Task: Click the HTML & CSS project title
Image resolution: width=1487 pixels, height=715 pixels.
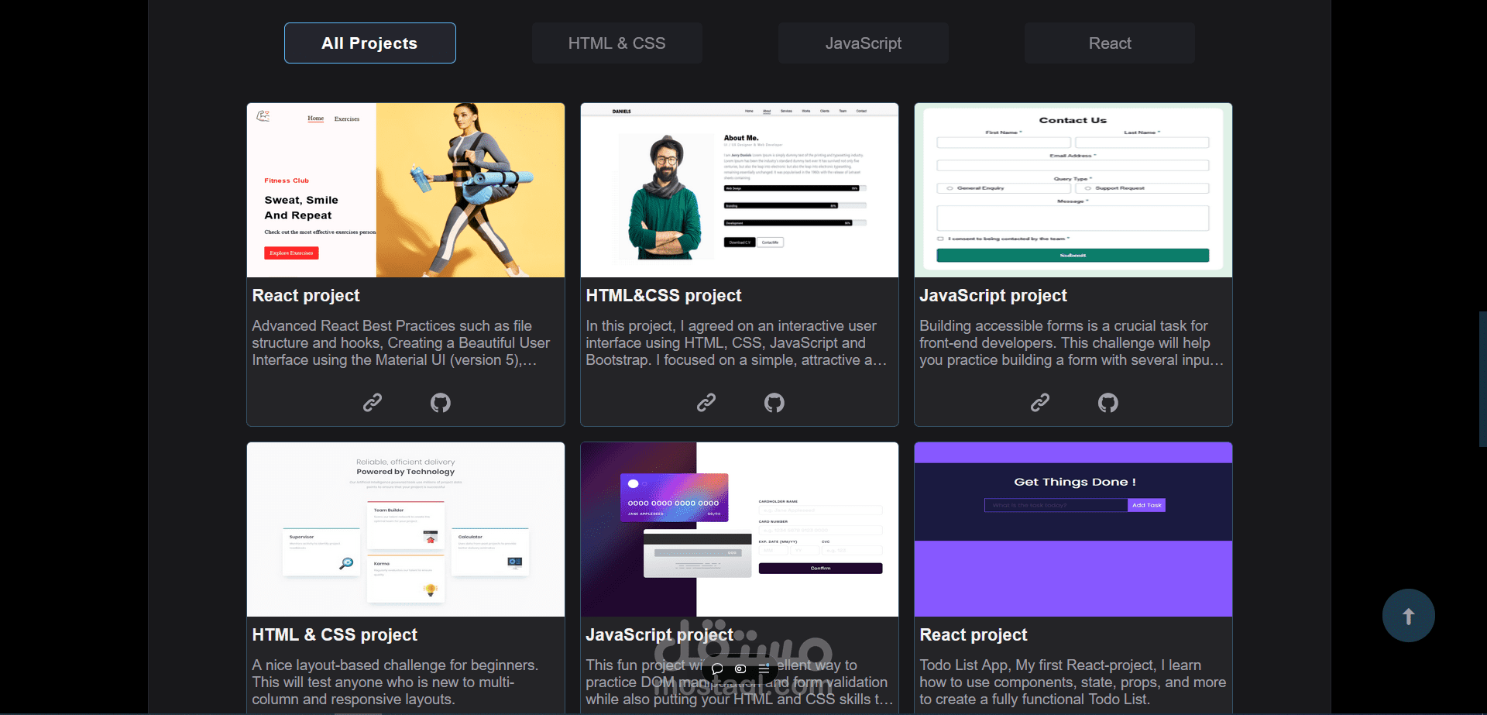Action: pyautogui.click(x=335, y=635)
